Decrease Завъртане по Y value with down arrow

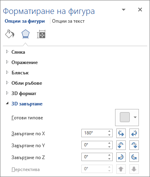click(109, 147)
